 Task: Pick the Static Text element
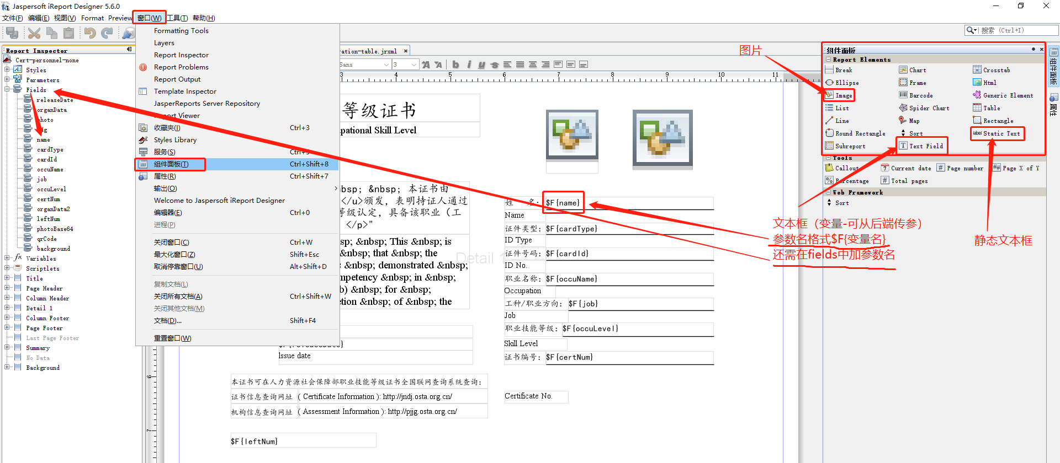997,133
